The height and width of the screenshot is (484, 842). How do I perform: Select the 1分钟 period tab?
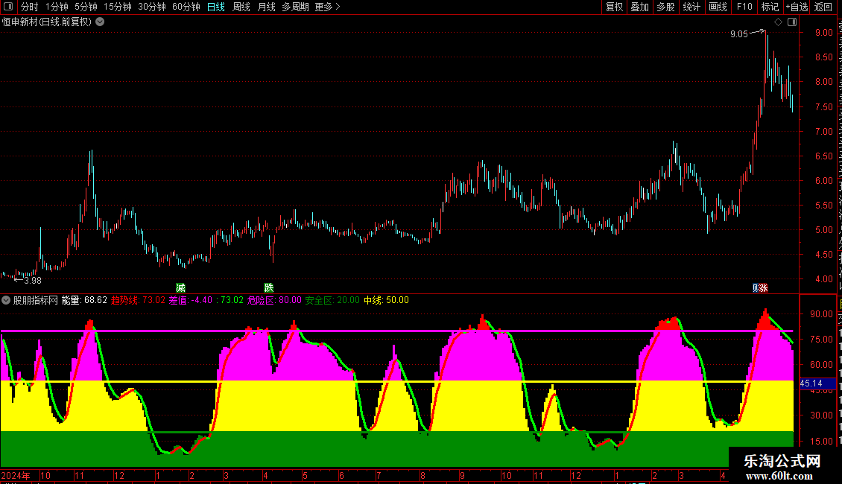click(57, 7)
